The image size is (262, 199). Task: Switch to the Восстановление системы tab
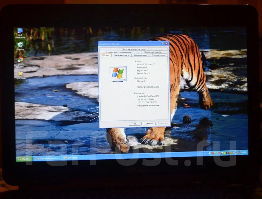point(134,49)
